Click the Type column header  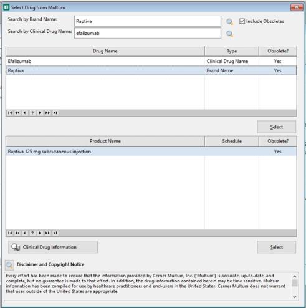click(x=232, y=51)
